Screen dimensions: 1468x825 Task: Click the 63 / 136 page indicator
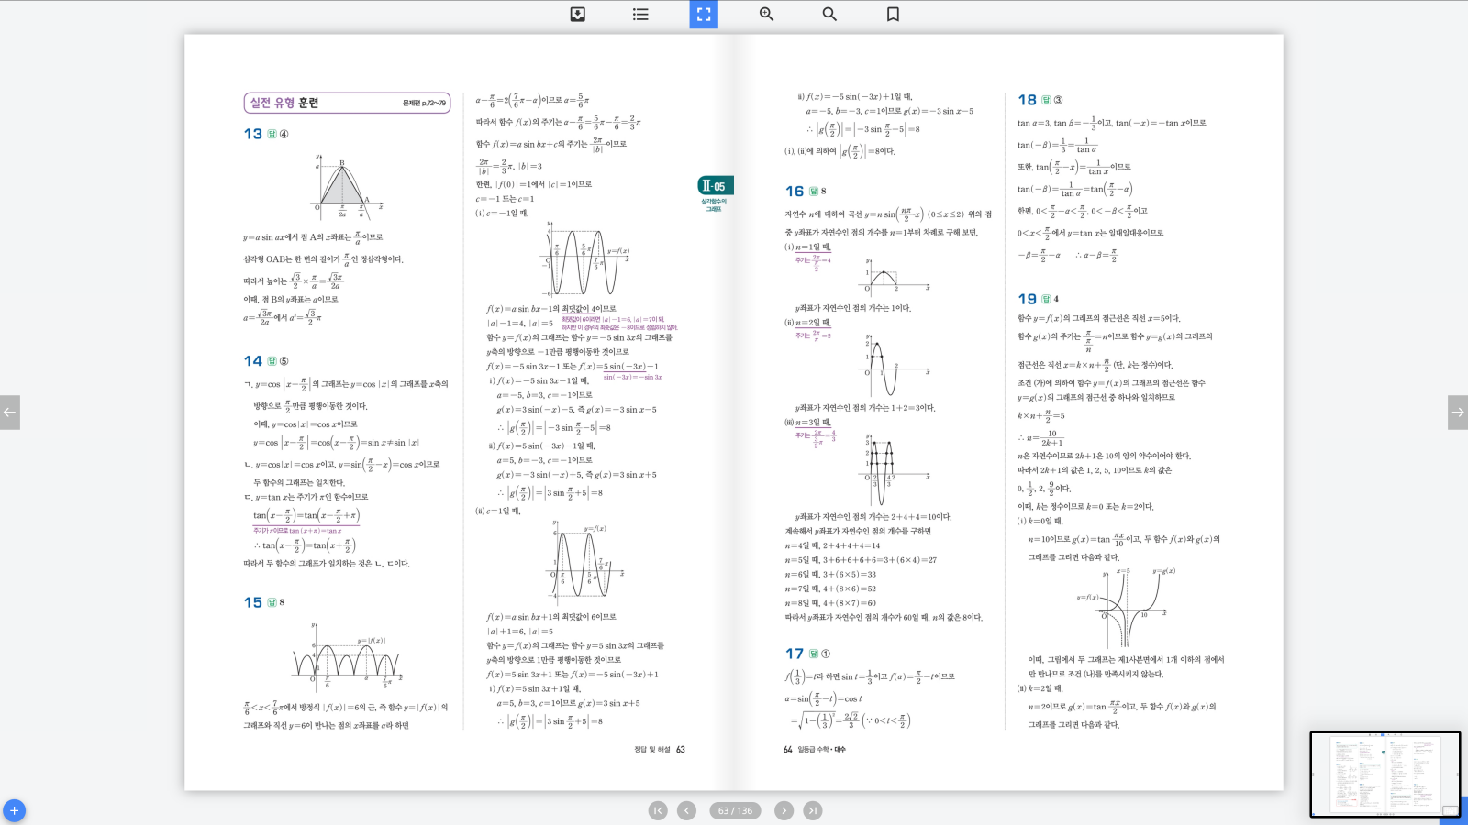[735, 810]
